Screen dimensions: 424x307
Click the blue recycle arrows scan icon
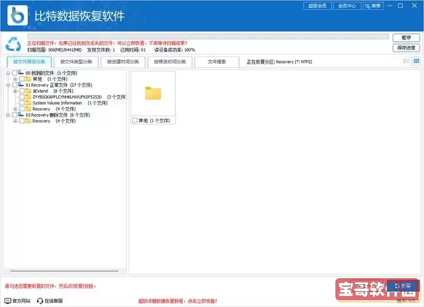tap(13, 44)
